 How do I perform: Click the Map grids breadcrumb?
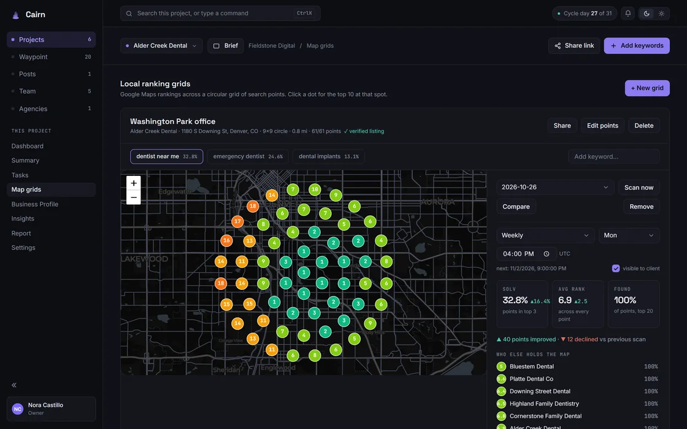(x=320, y=46)
